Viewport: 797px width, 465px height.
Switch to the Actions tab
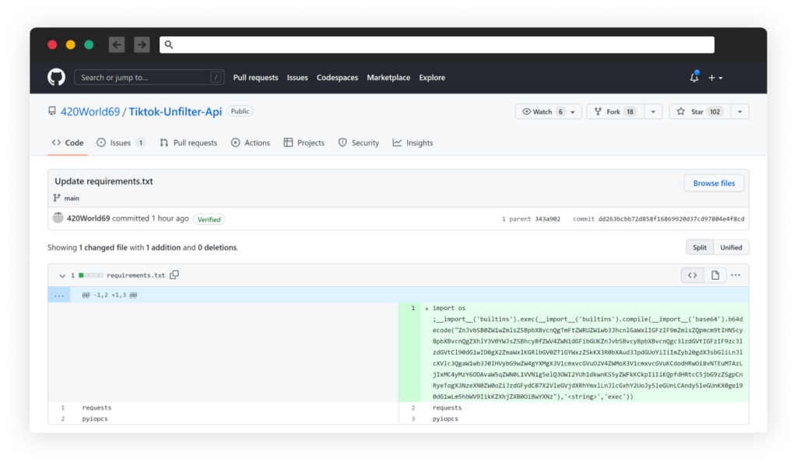251,143
